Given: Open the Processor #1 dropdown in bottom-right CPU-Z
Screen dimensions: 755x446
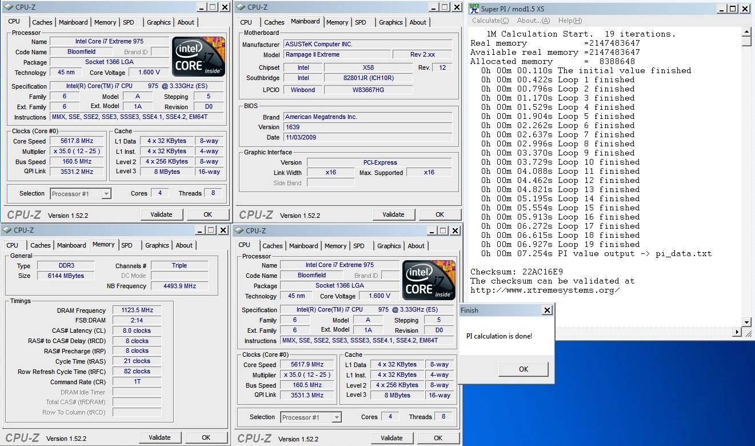Looking at the screenshot, I should [337, 417].
